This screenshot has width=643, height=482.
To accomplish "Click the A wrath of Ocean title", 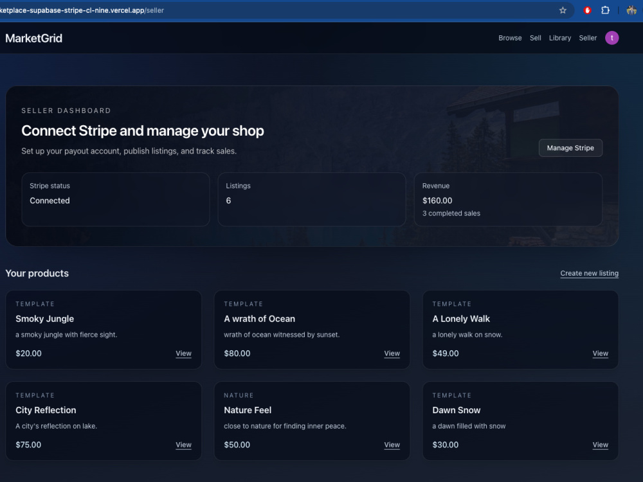I will (x=260, y=319).
